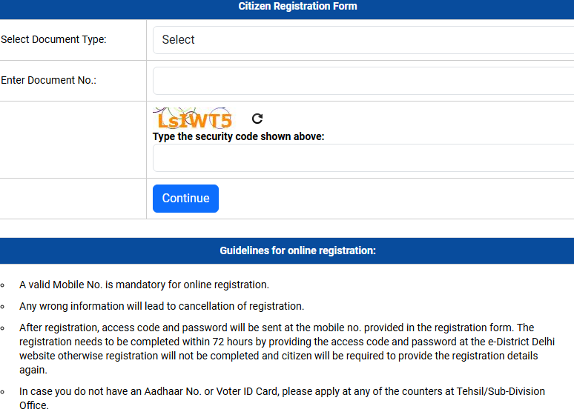Image resolution: width=574 pixels, height=412 pixels.
Task: Select the 'Enter Document No.:' label
Action: [49, 80]
